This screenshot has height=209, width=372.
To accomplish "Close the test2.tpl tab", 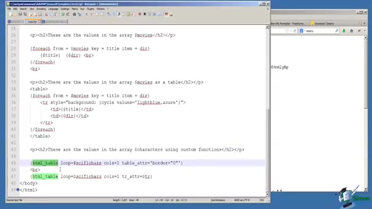I will (40, 21).
